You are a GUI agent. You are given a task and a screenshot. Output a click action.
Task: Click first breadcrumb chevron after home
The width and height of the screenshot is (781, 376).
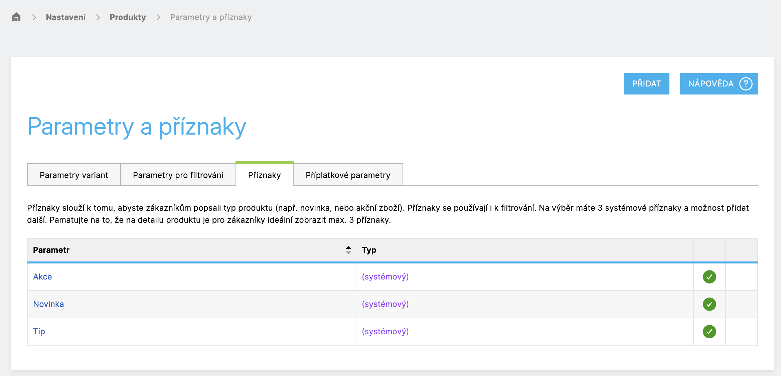[x=34, y=17]
